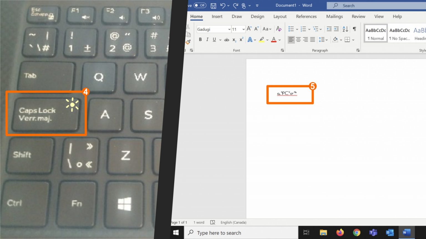Screen dimensions: 426x239
Task: Expand the font size dropdown
Action: [x=243, y=29]
